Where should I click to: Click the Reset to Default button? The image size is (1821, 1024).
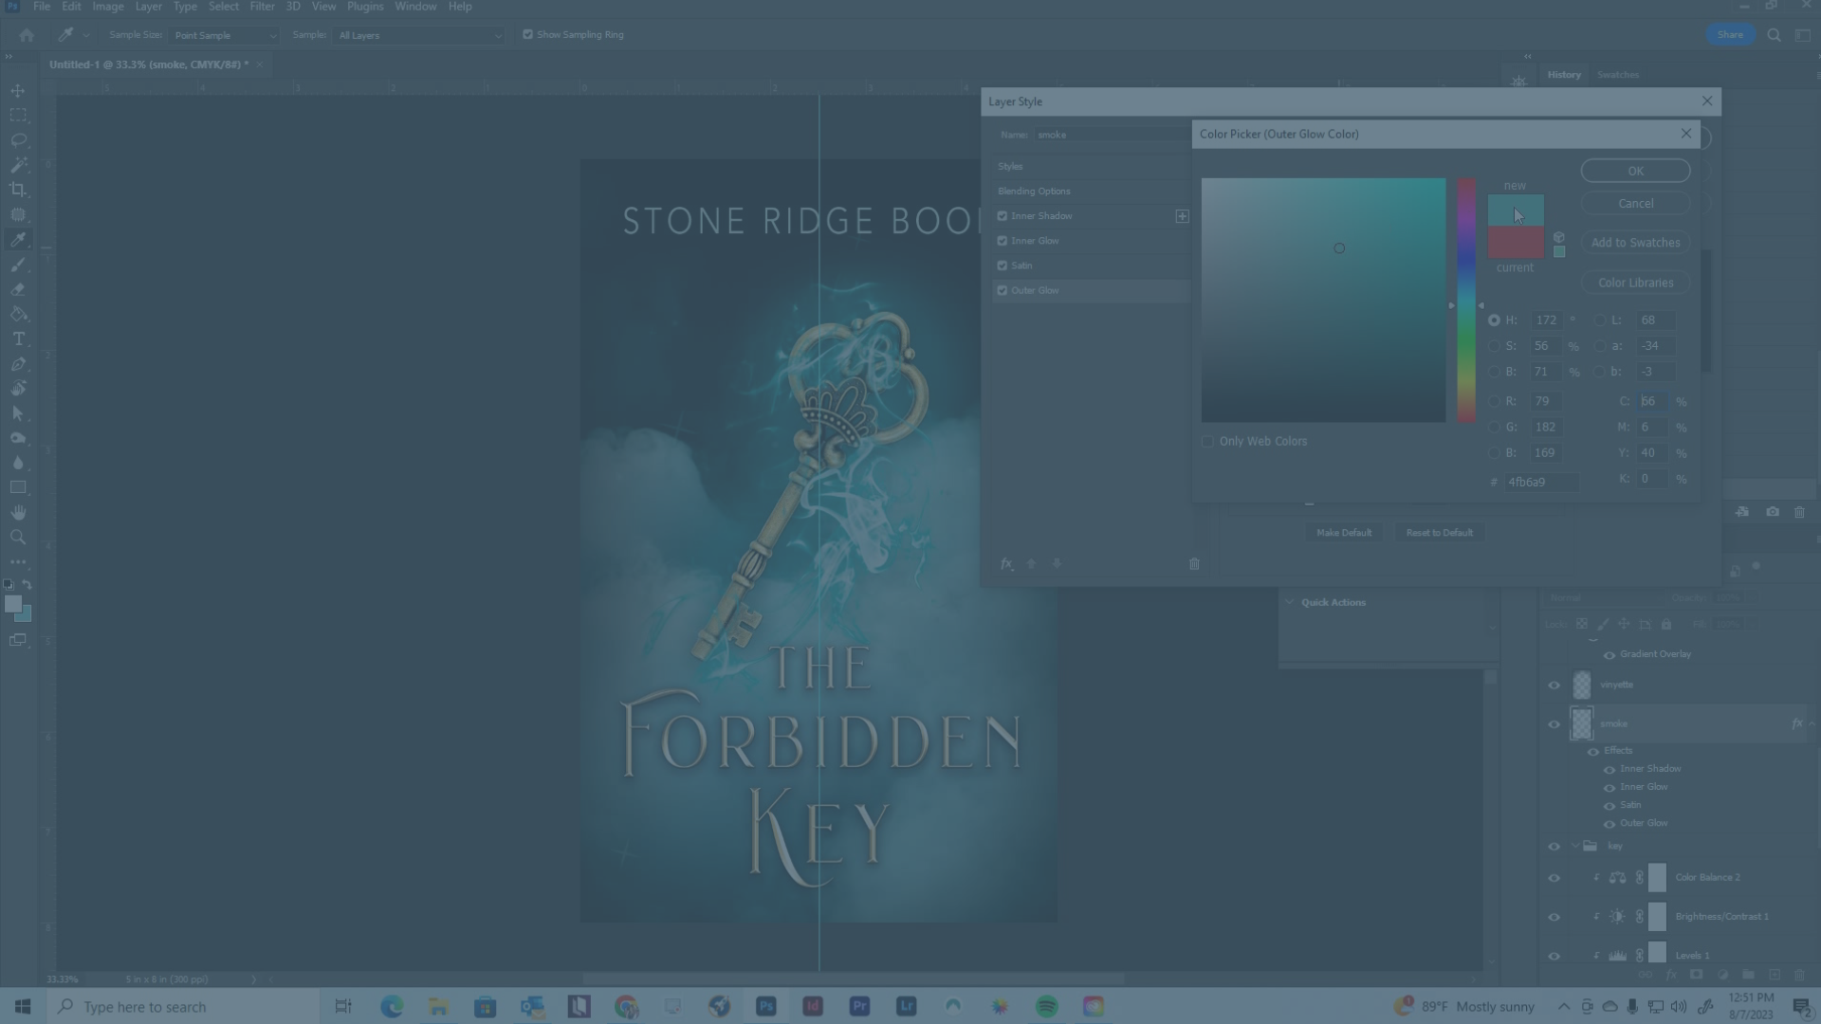1439,533
